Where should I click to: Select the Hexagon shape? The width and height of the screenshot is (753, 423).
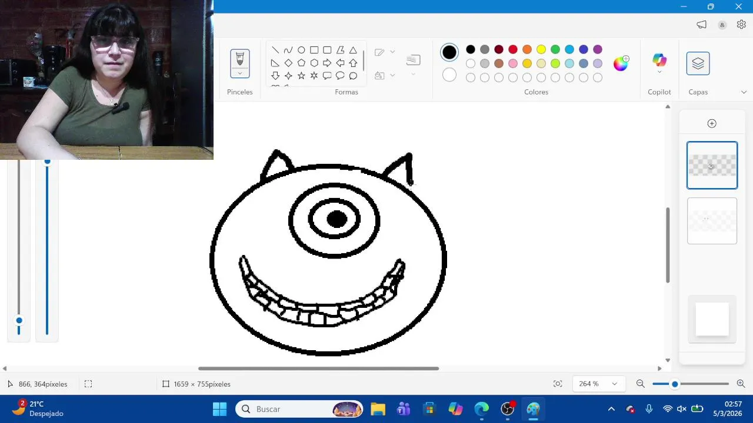[x=314, y=63]
